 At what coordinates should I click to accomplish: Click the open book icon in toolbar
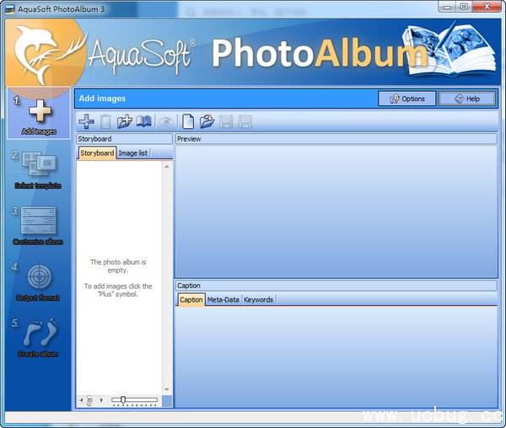(144, 121)
